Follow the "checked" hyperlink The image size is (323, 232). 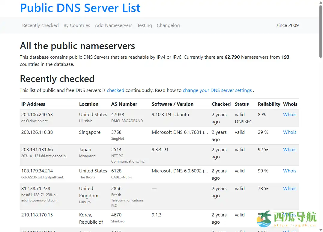(x=115, y=90)
